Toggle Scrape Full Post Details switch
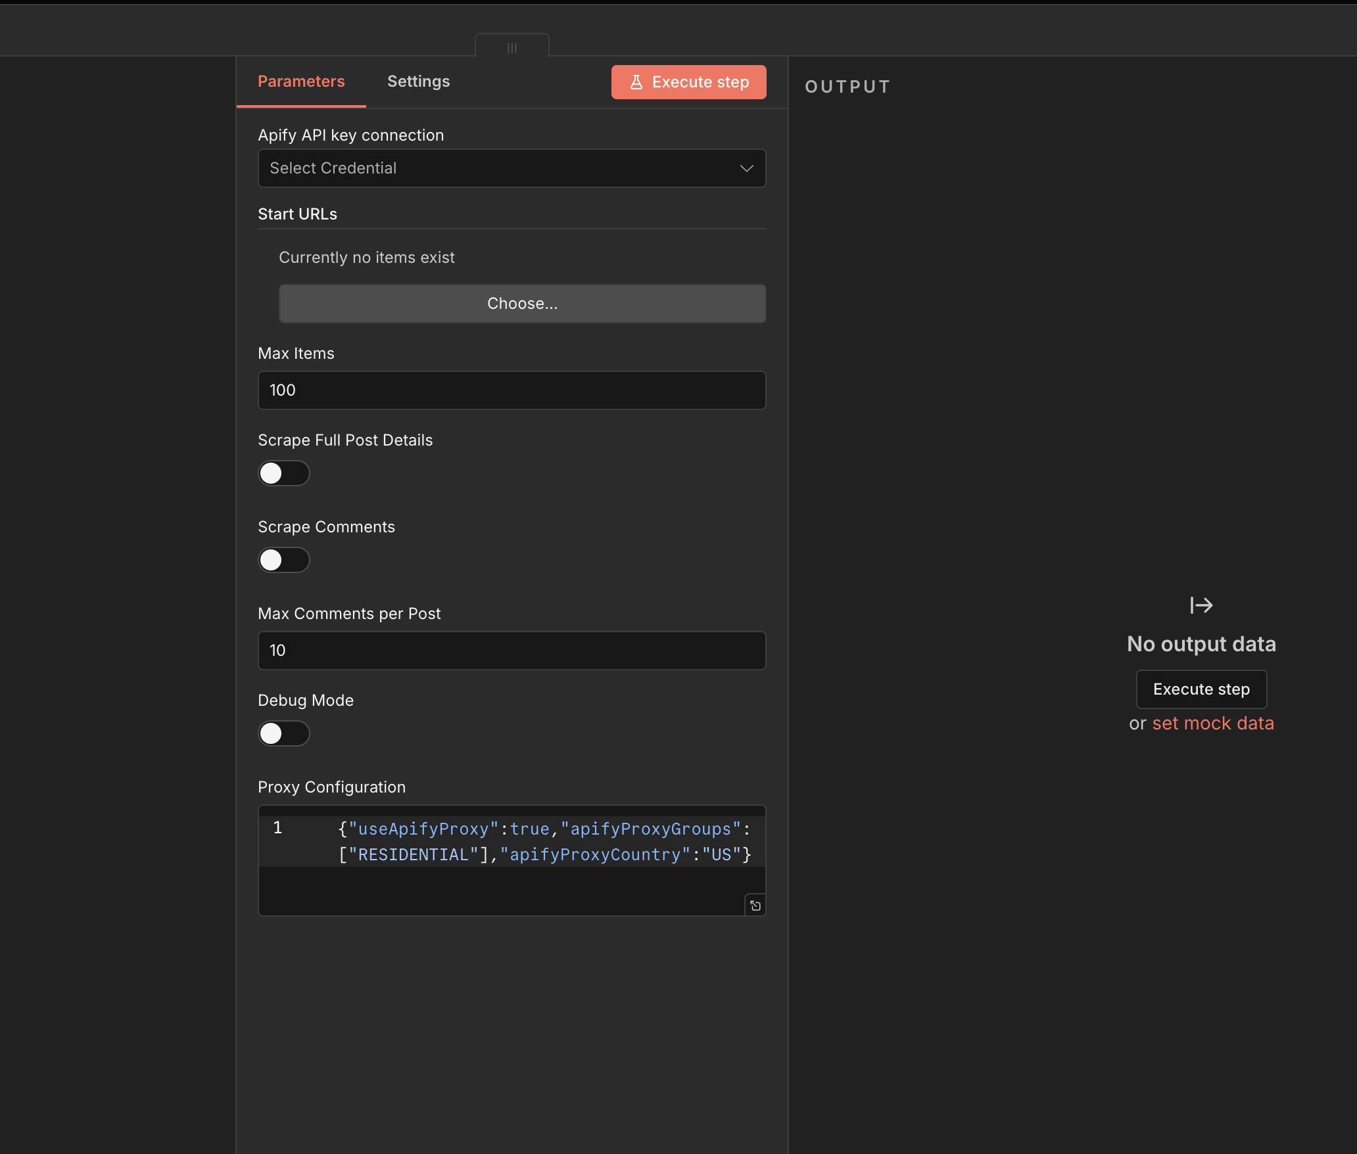This screenshot has height=1154, width=1357. click(284, 473)
